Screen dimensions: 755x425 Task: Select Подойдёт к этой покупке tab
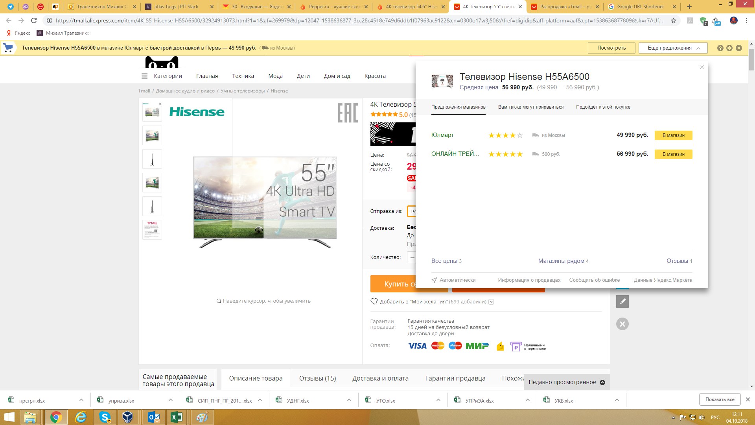603,107
